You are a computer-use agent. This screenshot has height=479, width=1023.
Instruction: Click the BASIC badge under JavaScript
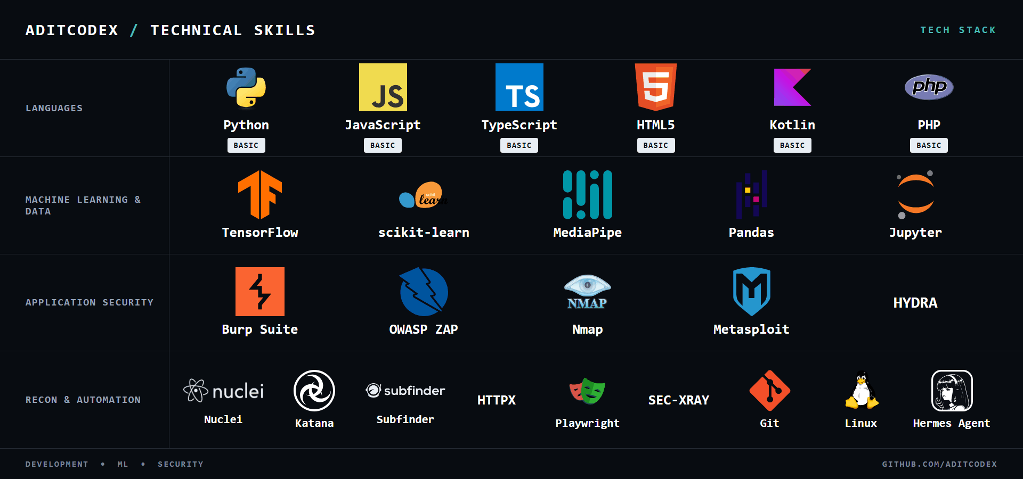pyautogui.click(x=383, y=145)
